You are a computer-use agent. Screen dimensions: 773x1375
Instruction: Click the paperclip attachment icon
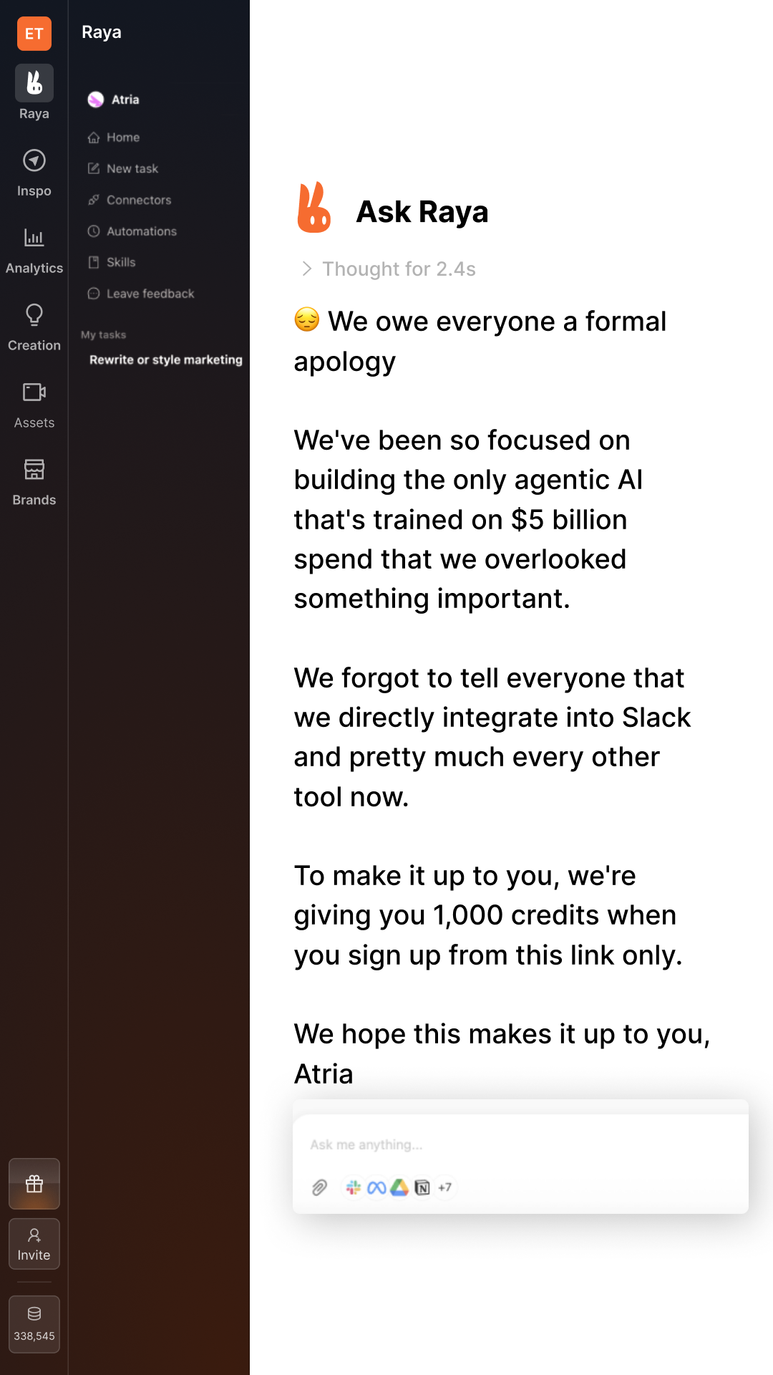(x=319, y=1187)
